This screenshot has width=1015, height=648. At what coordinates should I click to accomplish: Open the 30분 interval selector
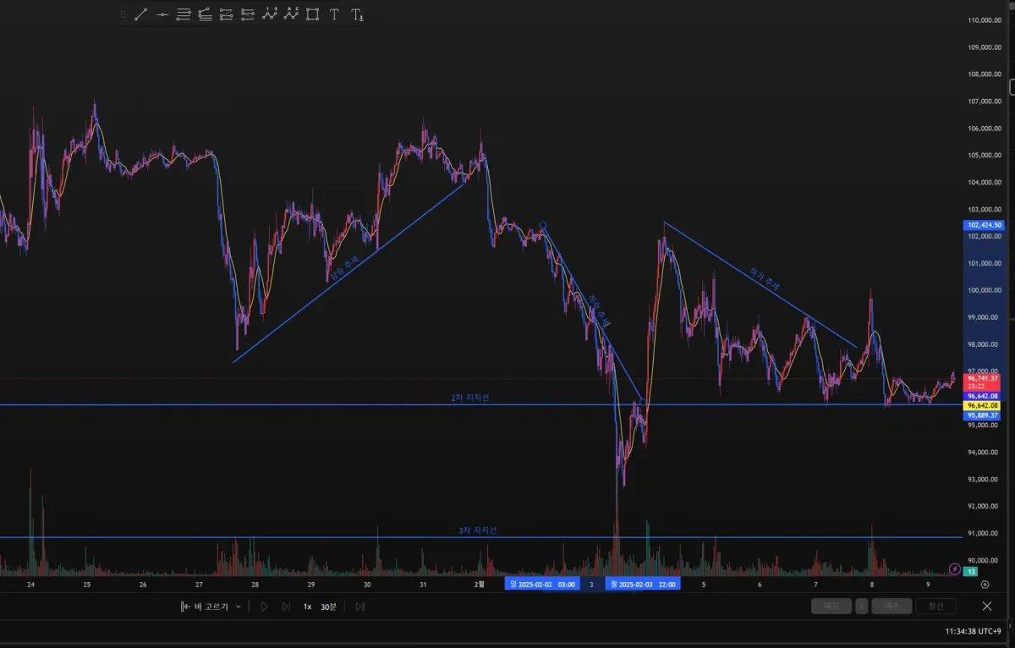coord(328,607)
